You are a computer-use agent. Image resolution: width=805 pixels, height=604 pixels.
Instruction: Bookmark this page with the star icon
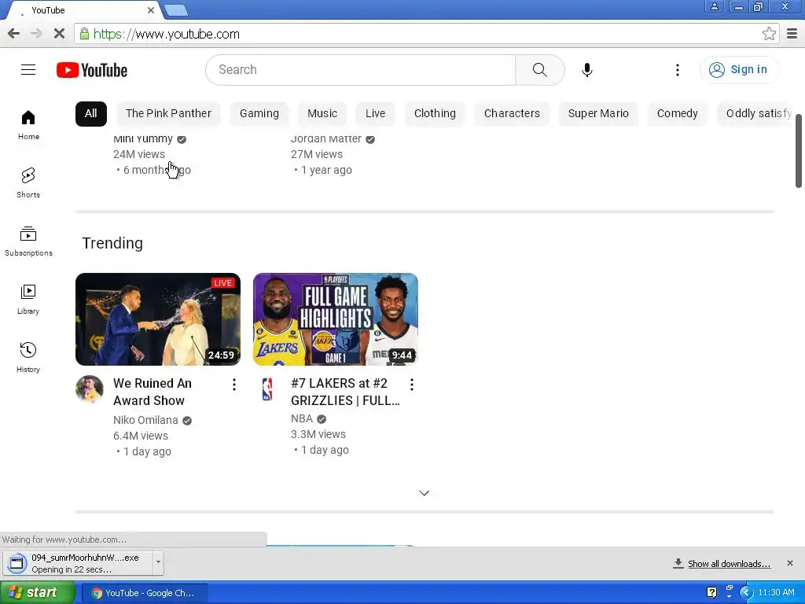769,34
